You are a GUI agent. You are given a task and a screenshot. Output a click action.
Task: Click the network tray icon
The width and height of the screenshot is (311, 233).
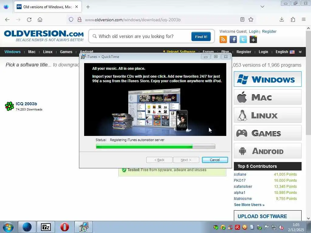274,227
